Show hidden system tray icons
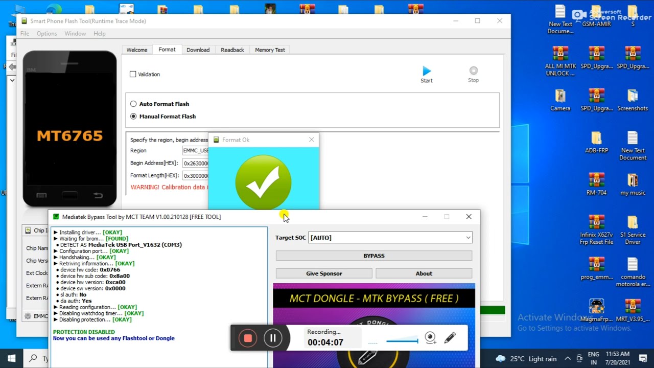Viewport: 654px width, 368px height. [x=568, y=358]
